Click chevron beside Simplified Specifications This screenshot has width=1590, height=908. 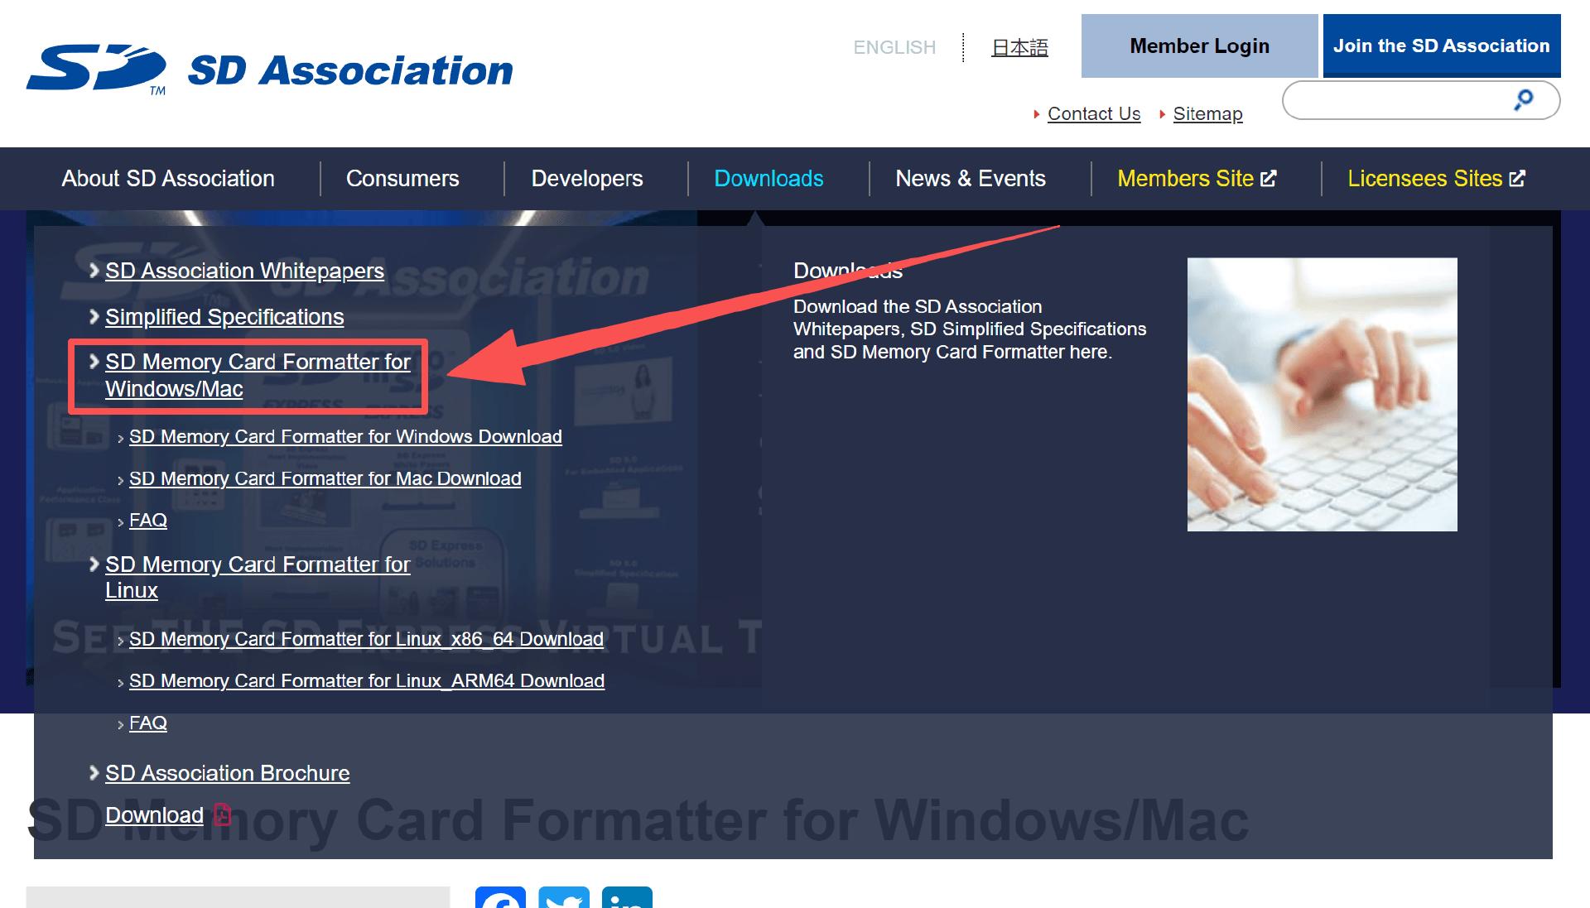click(x=94, y=316)
